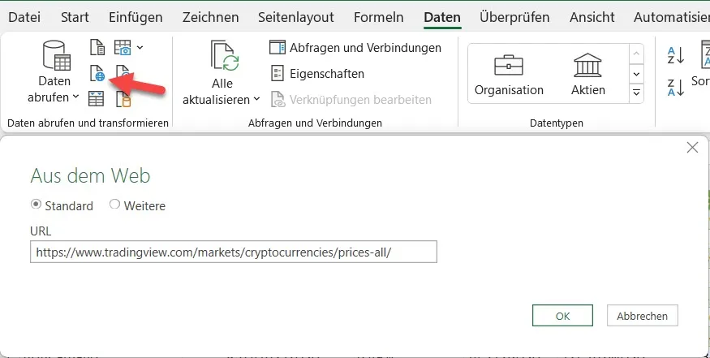
Task: Sort A to Z ascending
Action: coord(676,55)
